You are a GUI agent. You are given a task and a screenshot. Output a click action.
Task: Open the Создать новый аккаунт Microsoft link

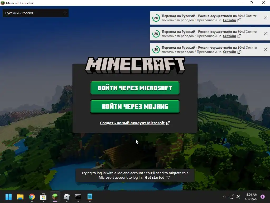pyautogui.click(x=132, y=123)
